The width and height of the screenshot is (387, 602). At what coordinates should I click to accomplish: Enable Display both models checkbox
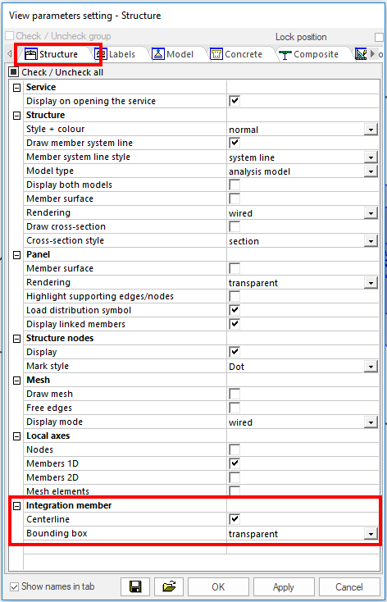point(234,185)
